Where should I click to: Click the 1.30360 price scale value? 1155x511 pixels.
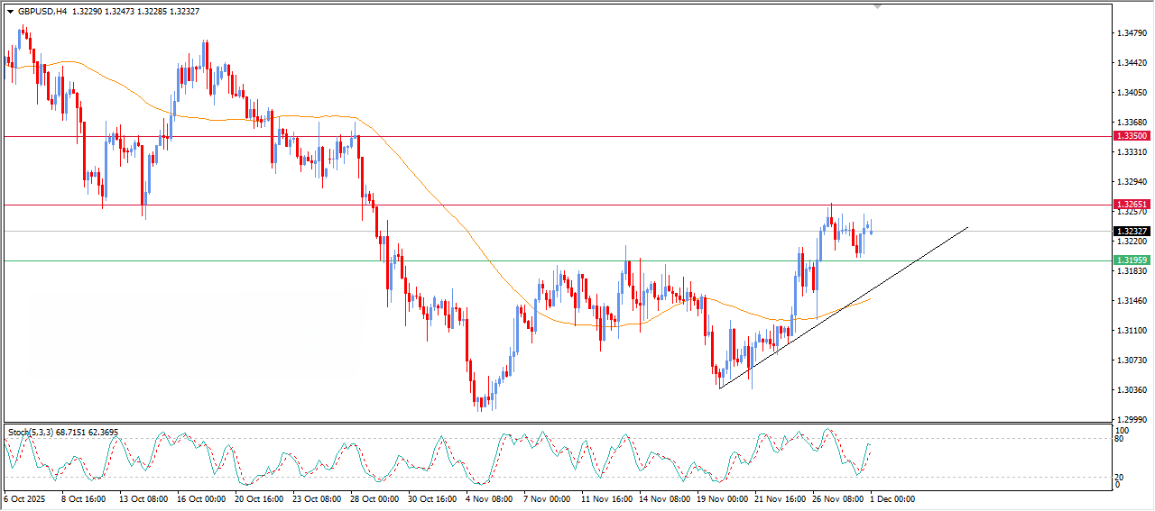coord(1131,390)
